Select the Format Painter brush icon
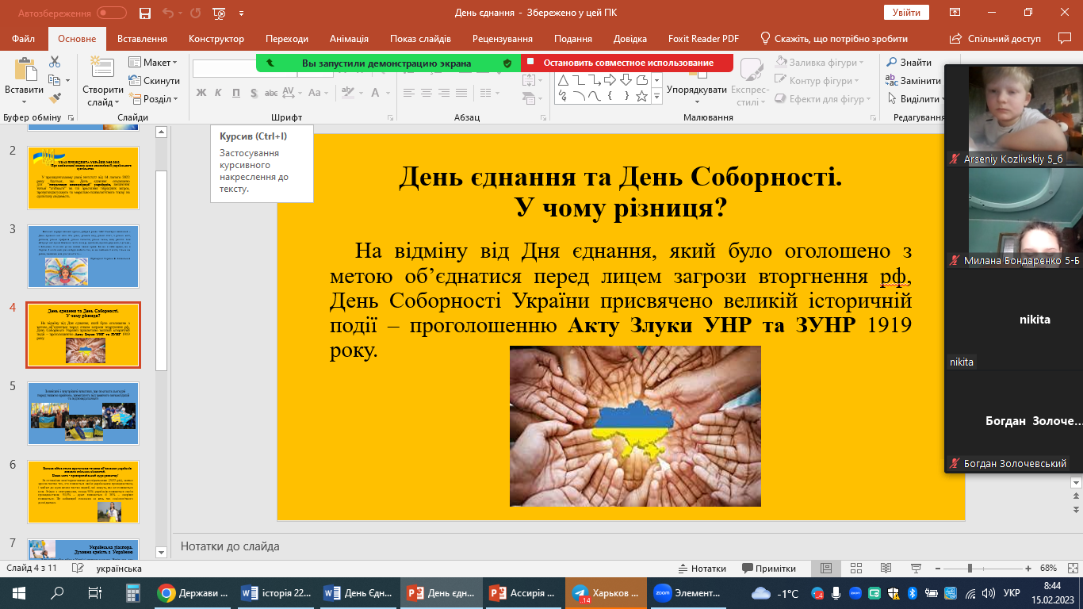This screenshot has height=609, width=1083. pyautogui.click(x=55, y=99)
